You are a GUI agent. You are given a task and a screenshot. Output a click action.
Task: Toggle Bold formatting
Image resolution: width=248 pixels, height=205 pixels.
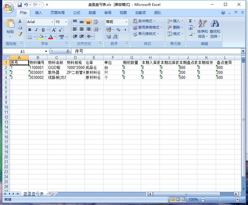click(30, 30)
